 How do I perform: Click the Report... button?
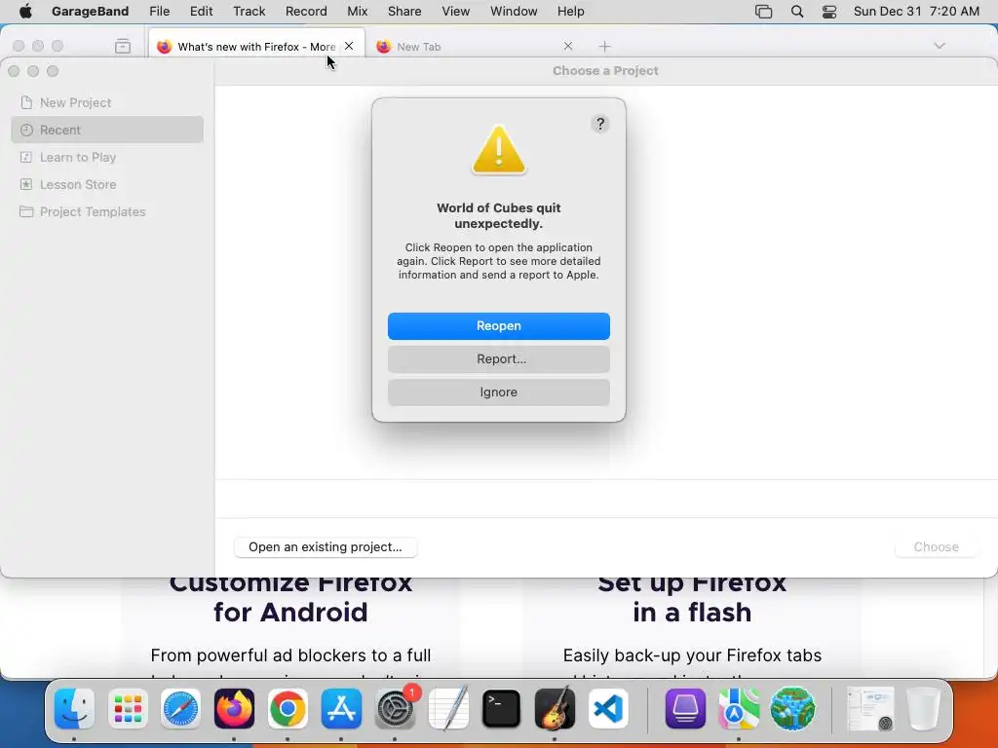click(498, 358)
